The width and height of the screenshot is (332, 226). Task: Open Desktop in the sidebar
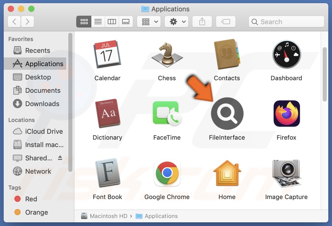[35, 77]
